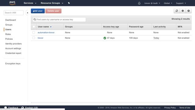Image resolution: width=195 pixels, height=110 pixels.
Task: Open the Support dropdown
Action: (181, 3)
